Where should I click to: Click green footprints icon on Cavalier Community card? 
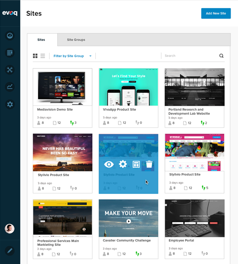(137, 254)
